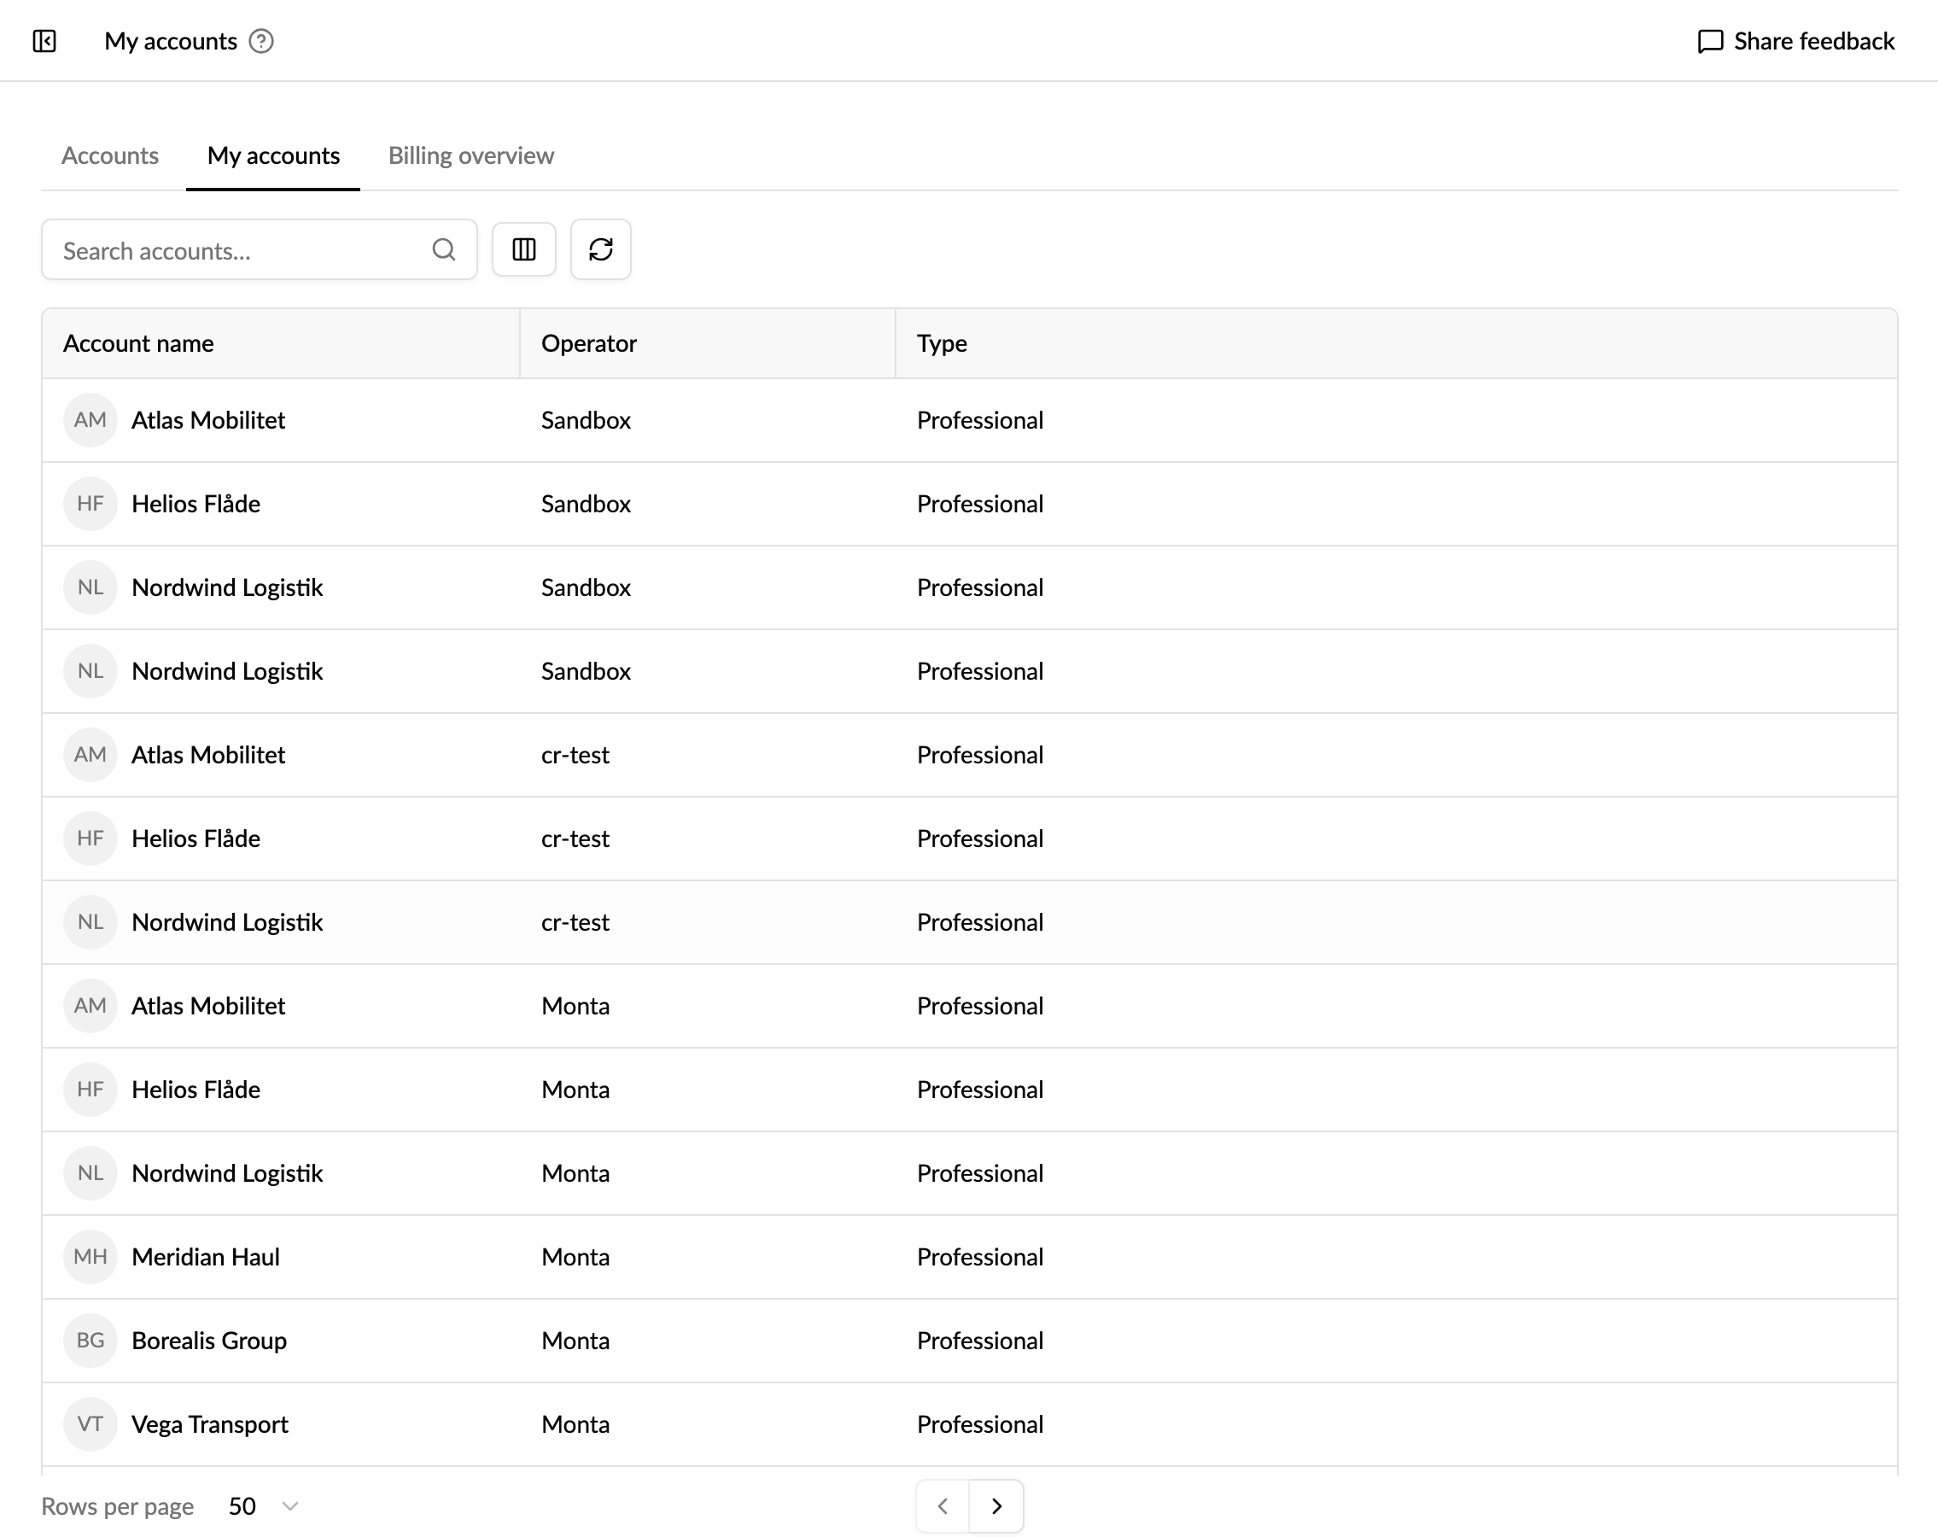This screenshot has width=1938, height=1537.
Task: Go to the next page arrow
Action: (x=997, y=1505)
